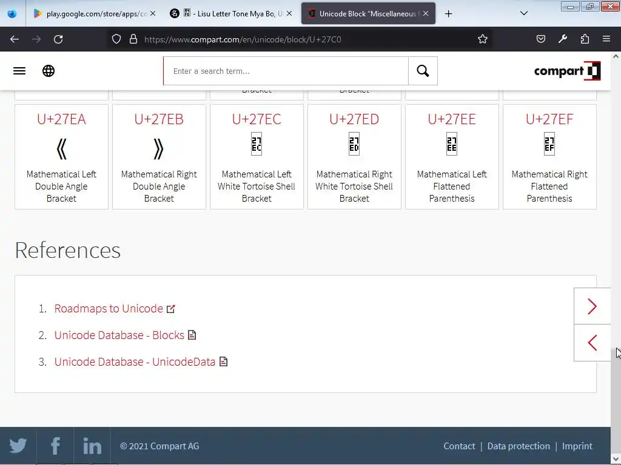Open the Data protection footer link
621x465 pixels.
pos(519,446)
